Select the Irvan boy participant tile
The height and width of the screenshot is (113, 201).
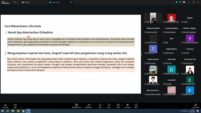tap(190, 49)
